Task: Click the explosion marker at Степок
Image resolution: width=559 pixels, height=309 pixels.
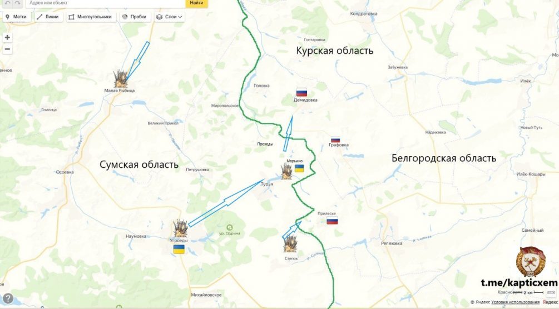Action: point(290,244)
